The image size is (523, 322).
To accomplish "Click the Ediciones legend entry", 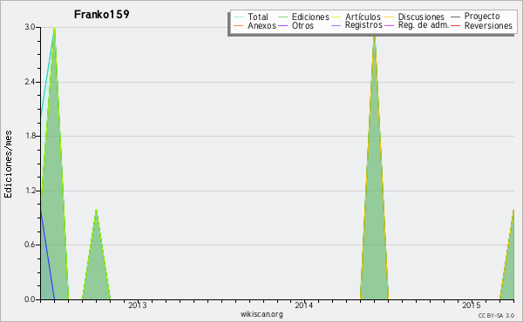I will coord(303,17).
